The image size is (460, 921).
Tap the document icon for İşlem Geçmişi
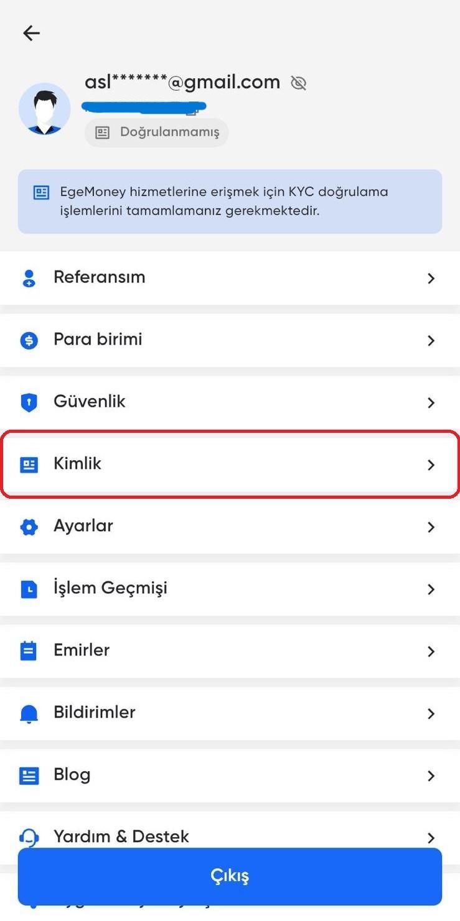(x=29, y=589)
